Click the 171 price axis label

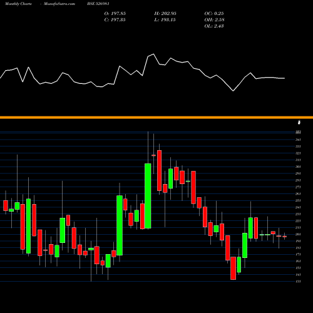[298, 254]
